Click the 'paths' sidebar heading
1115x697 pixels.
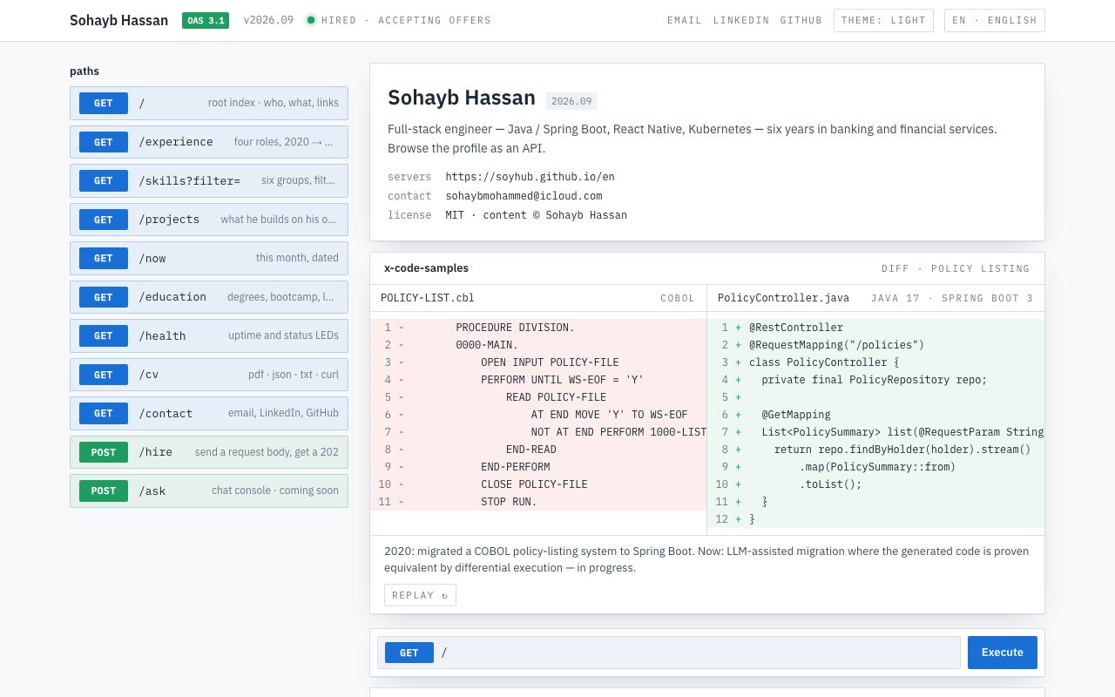tap(84, 71)
